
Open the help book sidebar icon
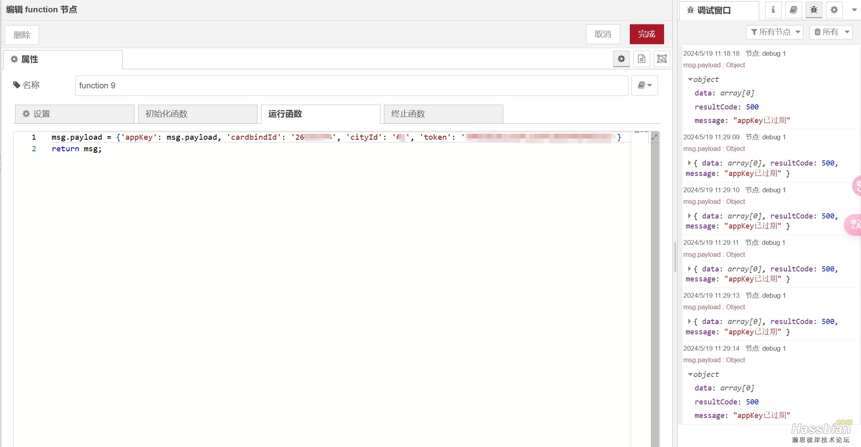[793, 10]
